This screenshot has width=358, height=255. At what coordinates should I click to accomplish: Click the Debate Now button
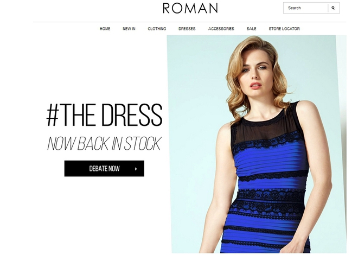point(104,169)
